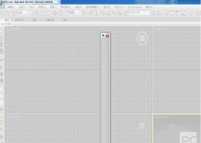Click the ViewCube in the bottom-left viewport
This screenshot has width=201, height=143.
coord(142,127)
